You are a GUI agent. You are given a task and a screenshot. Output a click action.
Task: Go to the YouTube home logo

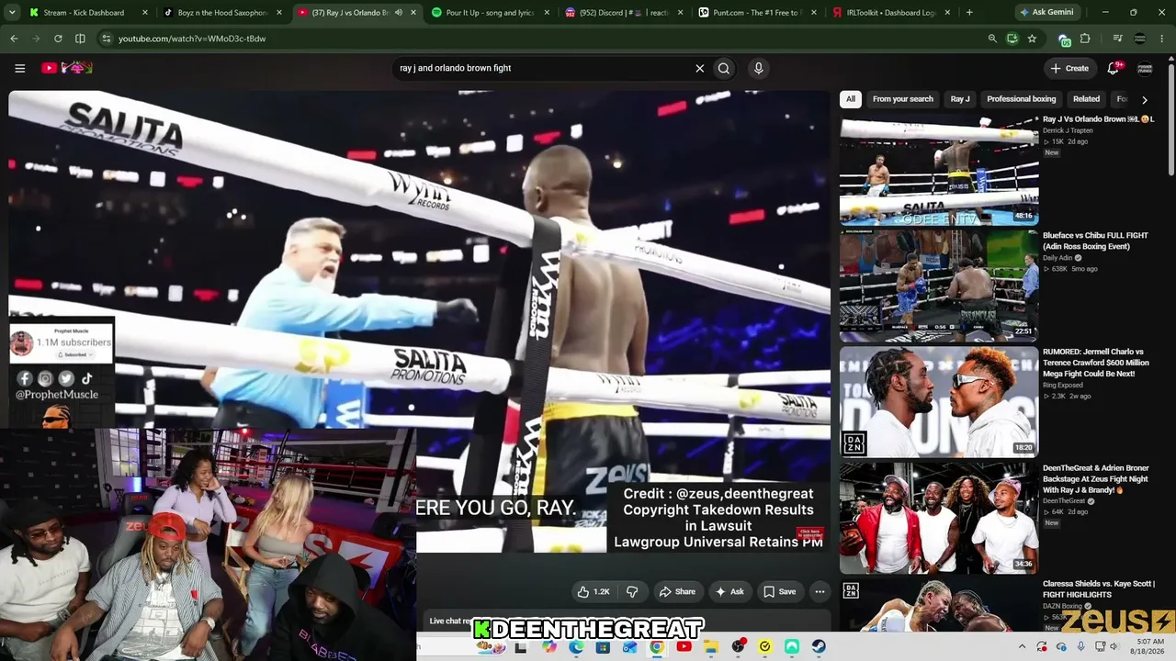click(x=67, y=68)
